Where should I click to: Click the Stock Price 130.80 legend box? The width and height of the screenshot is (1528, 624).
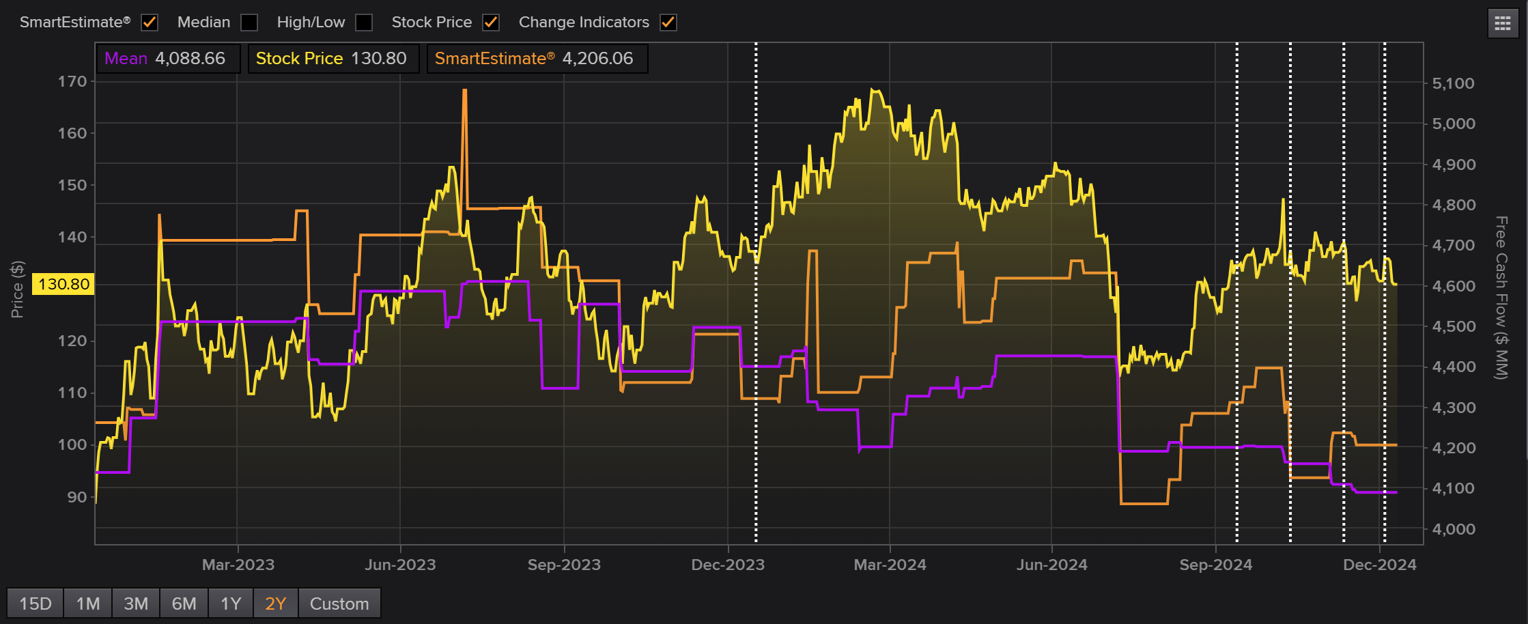coord(333,59)
